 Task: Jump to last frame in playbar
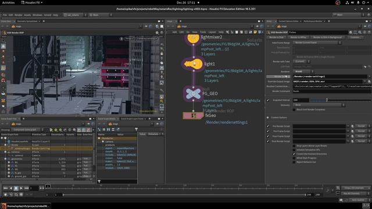point(26,188)
